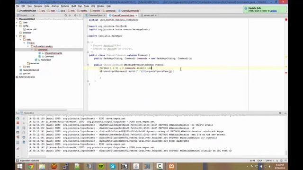Select Command class in project tree

click(49, 57)
